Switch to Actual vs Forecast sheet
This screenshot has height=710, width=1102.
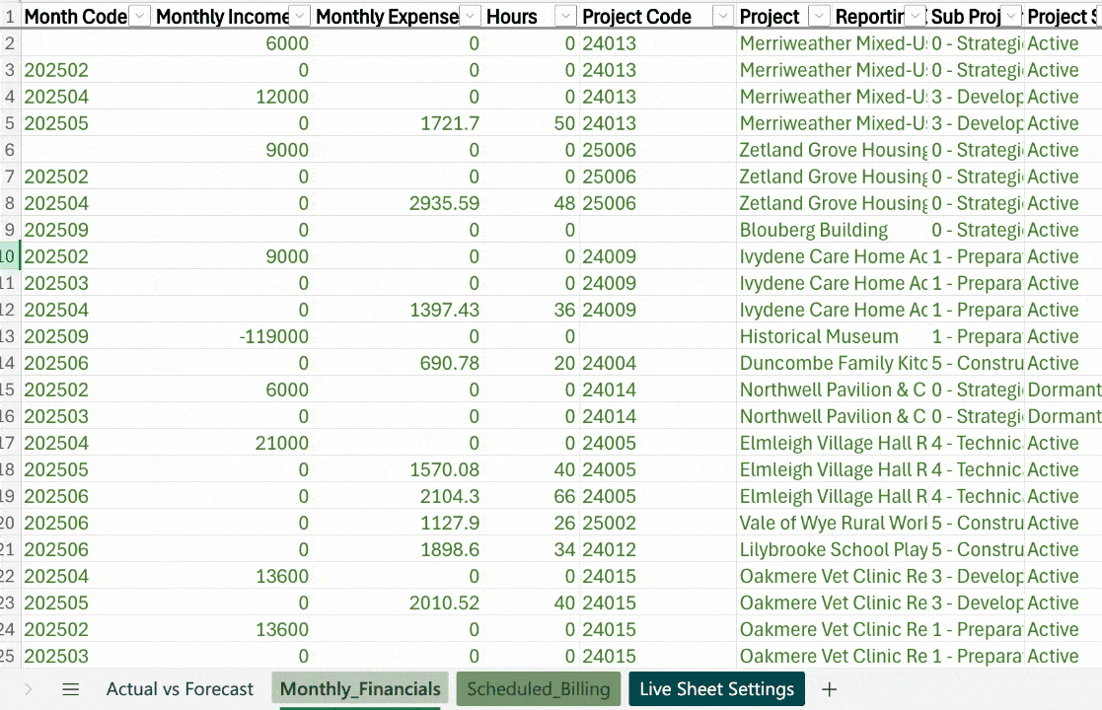[180, 689]
